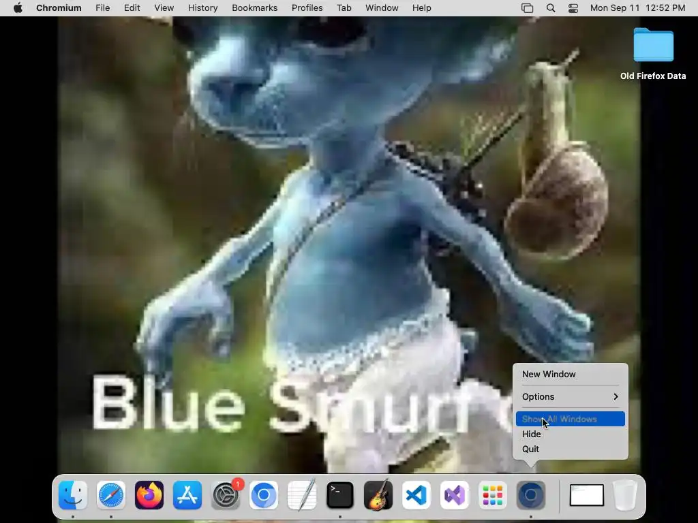Open the File menu
Viewport: 698px width, 523px height.
click(x=103, y=8)
